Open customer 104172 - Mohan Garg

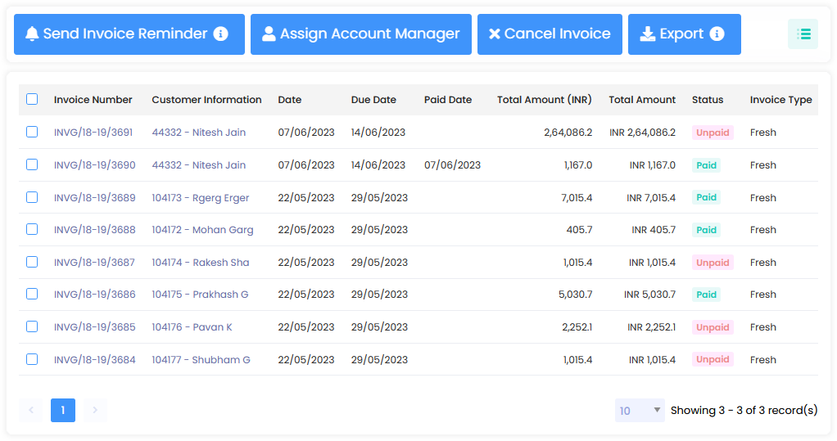click(202, 230)
